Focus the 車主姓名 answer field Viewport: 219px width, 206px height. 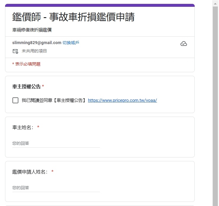[56, 143]
